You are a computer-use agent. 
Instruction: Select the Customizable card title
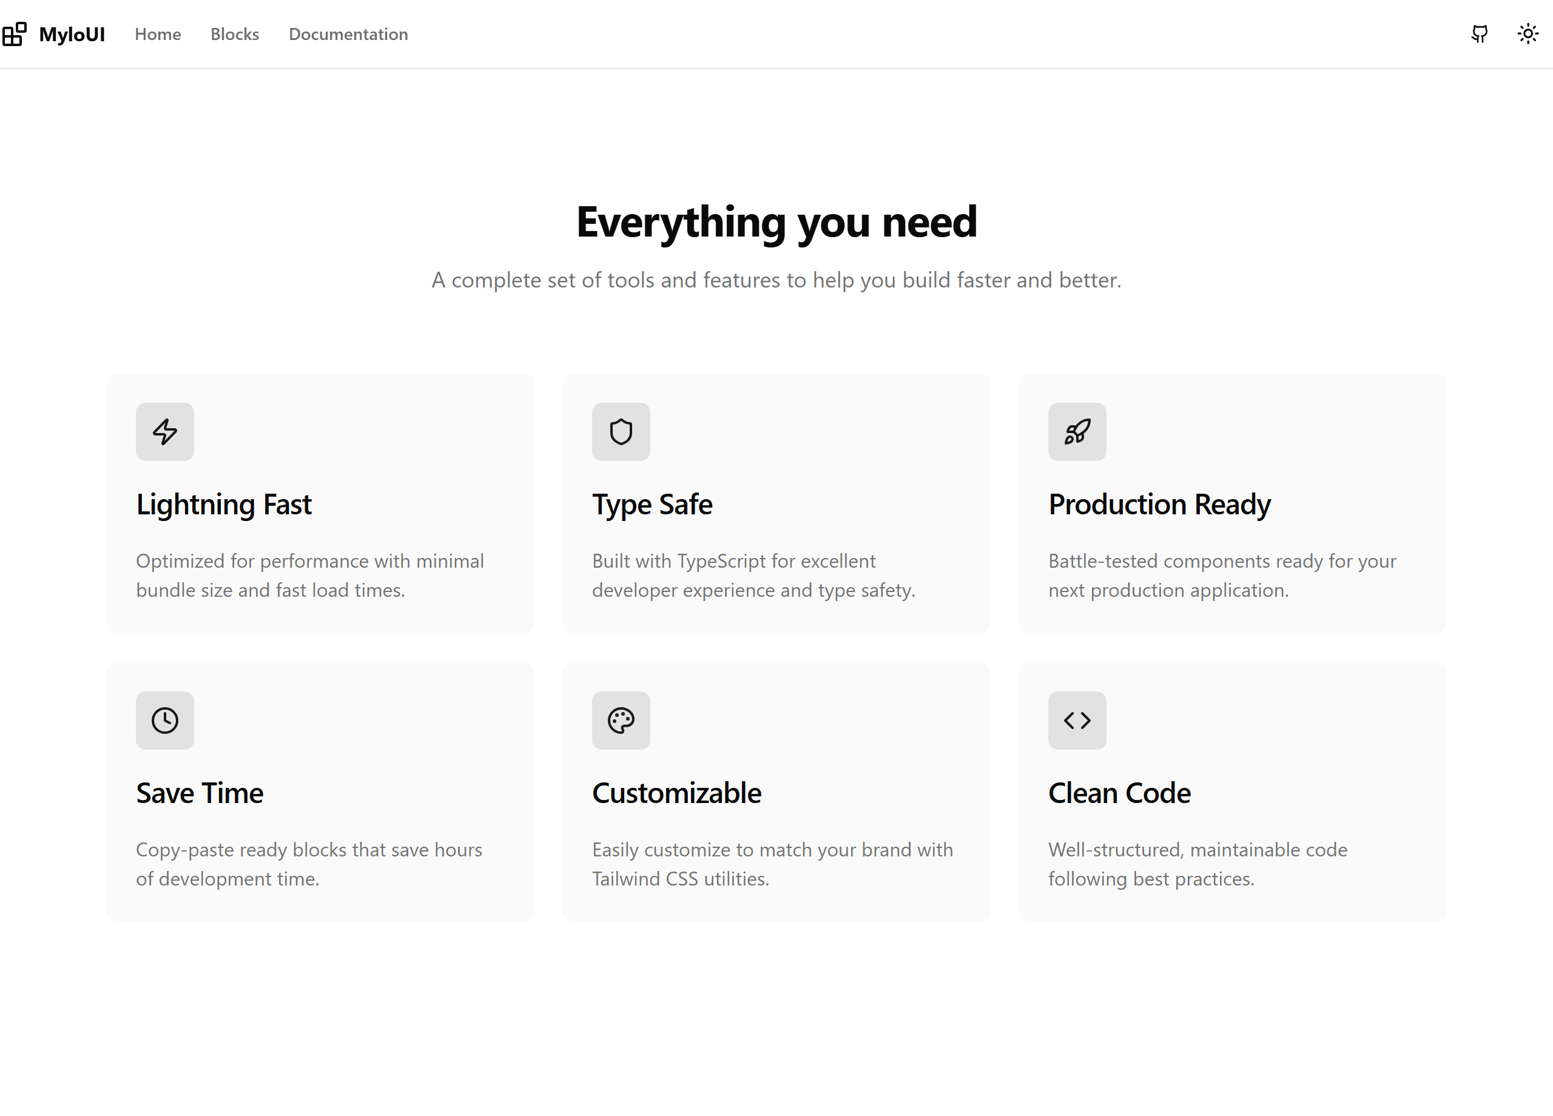(676, 793)
